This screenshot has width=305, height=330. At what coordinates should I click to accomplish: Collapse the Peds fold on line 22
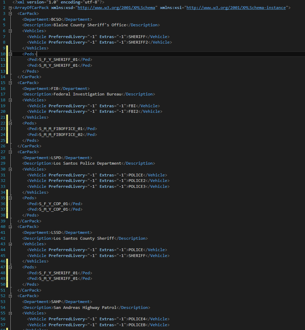point(10,123)
